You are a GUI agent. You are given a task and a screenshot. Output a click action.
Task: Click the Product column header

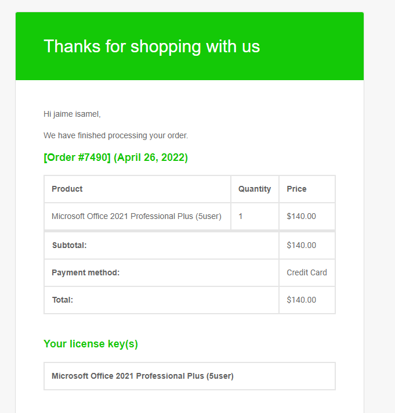(x=67, y=189)
